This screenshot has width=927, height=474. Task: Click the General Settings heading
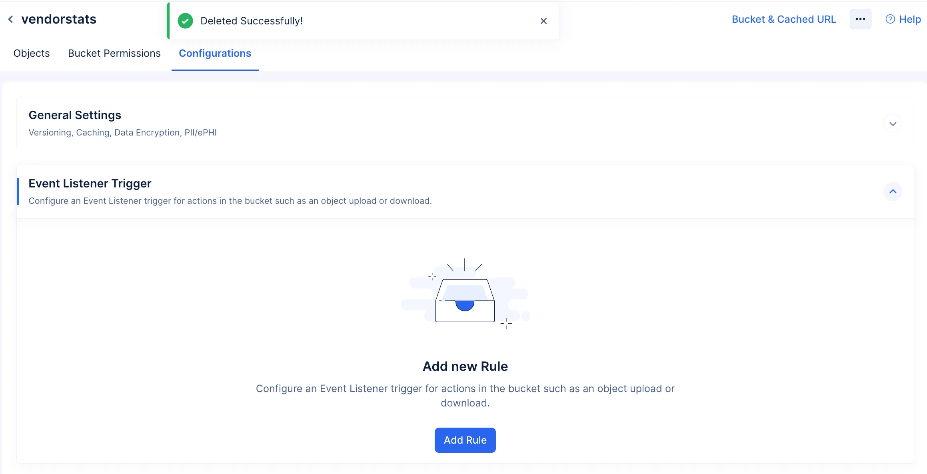click(x=75, y=115)
